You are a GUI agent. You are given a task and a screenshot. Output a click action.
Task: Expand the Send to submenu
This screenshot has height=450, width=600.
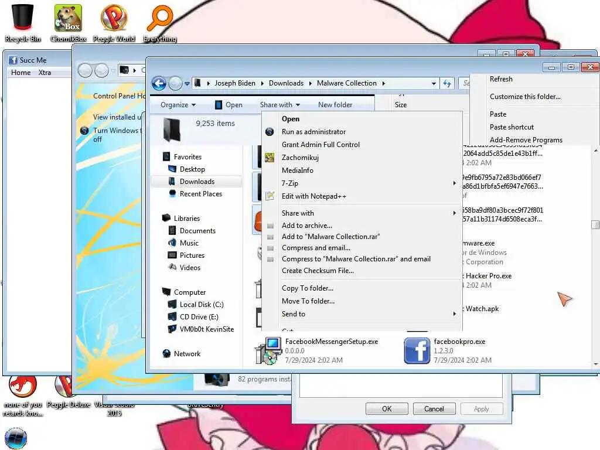point(455,314)
